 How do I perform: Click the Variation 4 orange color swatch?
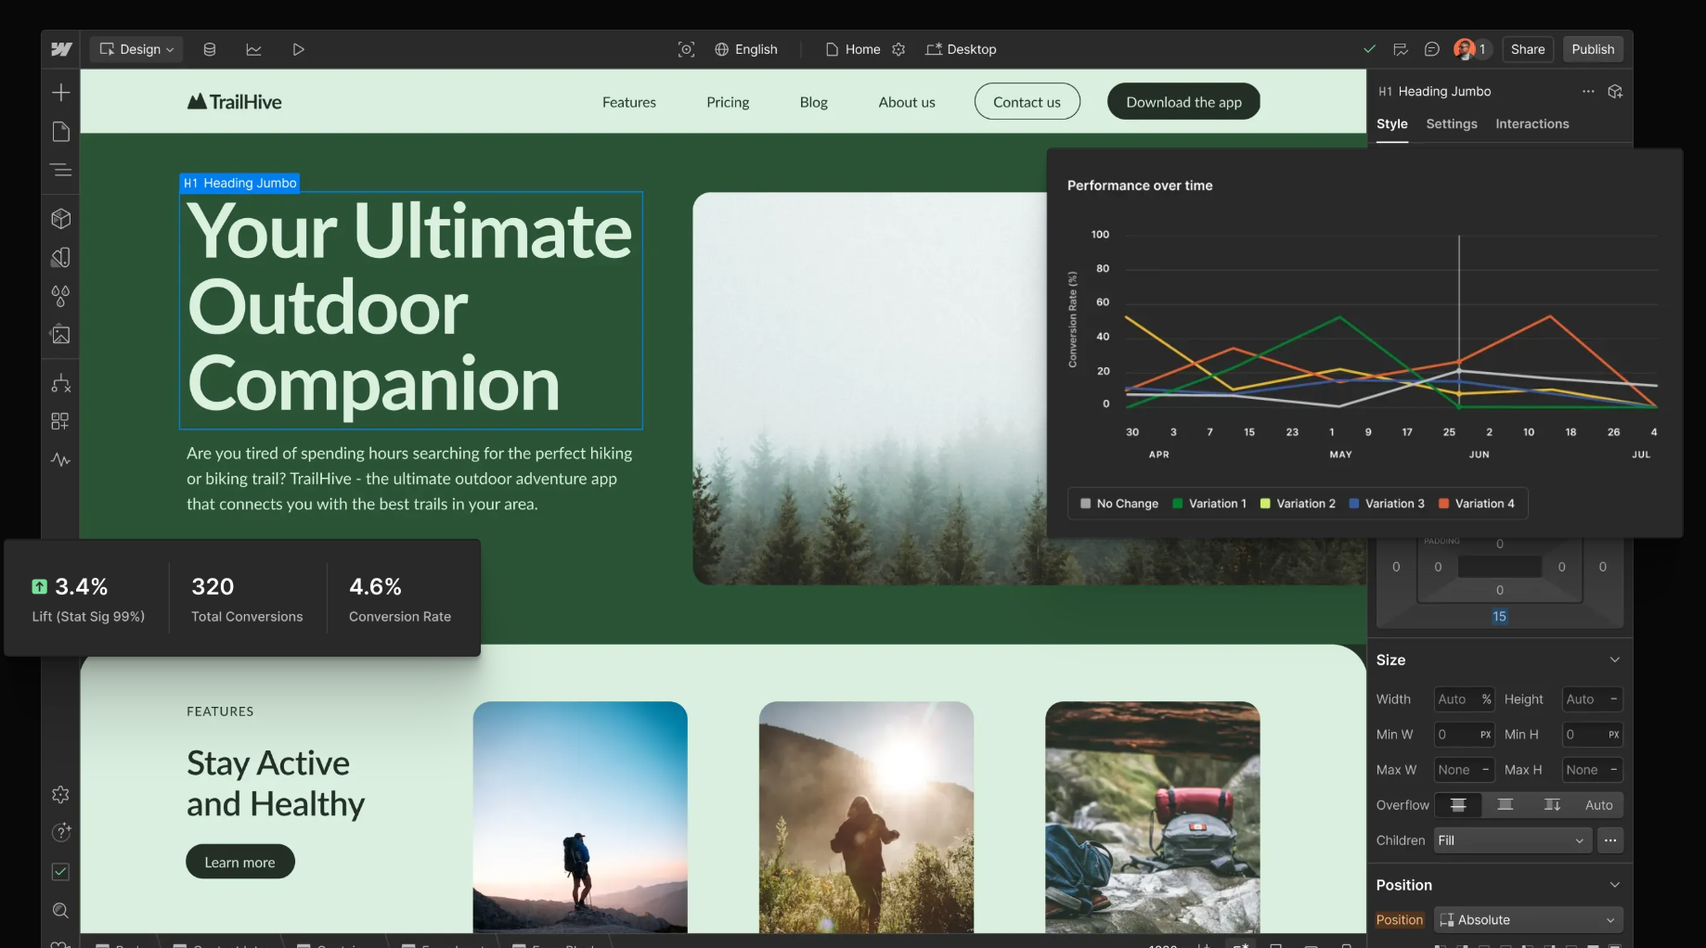(1441, 503)
